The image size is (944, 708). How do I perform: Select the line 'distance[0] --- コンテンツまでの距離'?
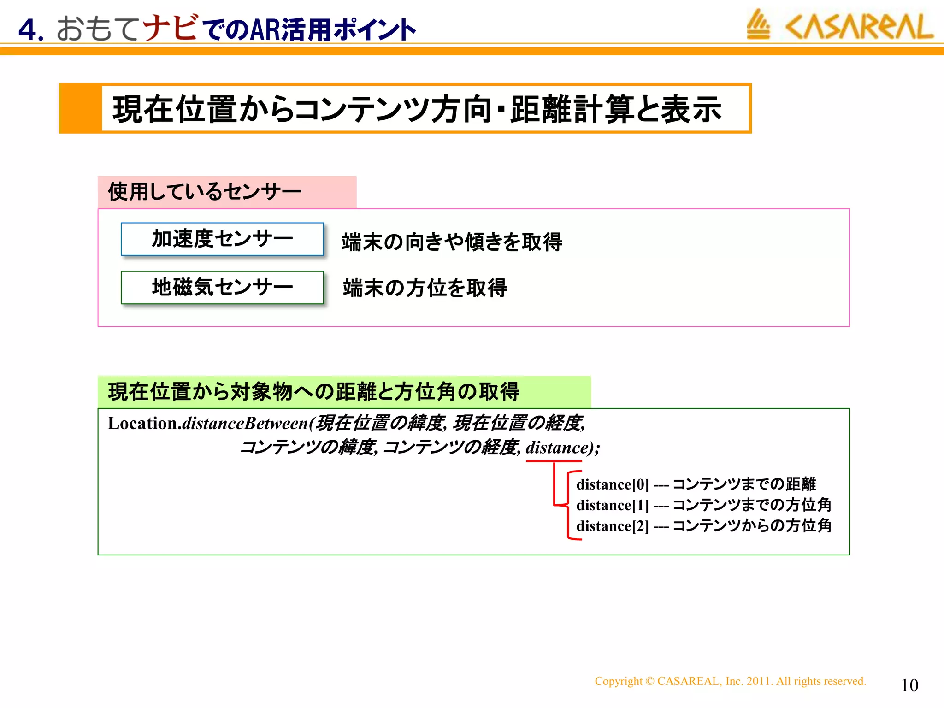coord(696,484)
